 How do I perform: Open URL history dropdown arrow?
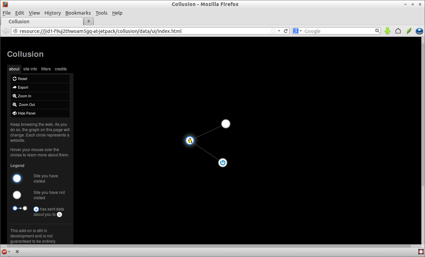click(x=279, y=31)
